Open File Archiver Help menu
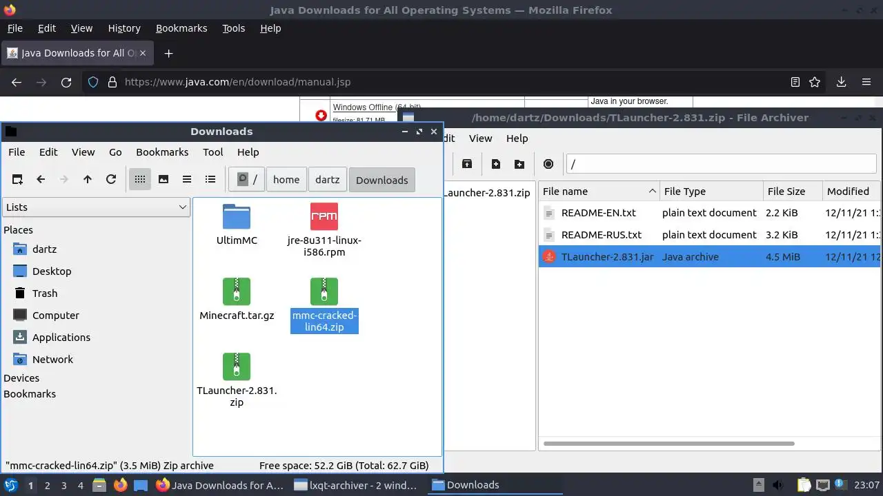The width and height of the screenshot is (883, 496). click(x=517, y=138)
